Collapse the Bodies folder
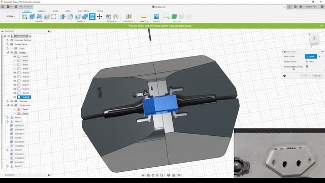The height and width of the screenshot is (183, 325). [8, 52]
